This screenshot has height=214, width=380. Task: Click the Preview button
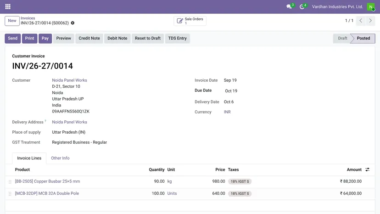tap(64, 38)
